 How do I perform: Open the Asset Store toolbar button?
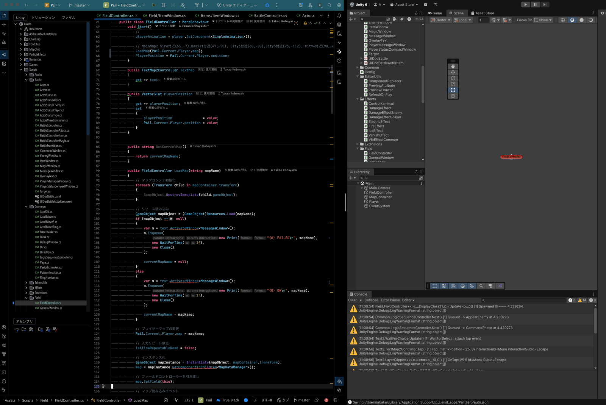(404, 5)
